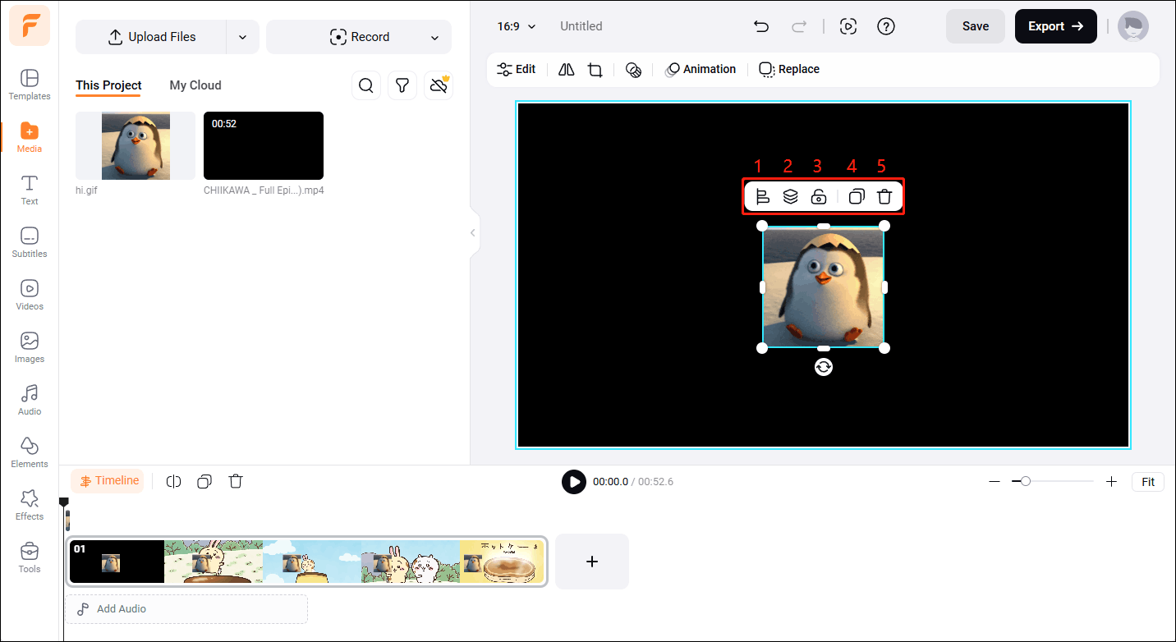Open the 16:9 aspect ratio dropdown
The image size is (1176, 642).
tap(517, 26)
